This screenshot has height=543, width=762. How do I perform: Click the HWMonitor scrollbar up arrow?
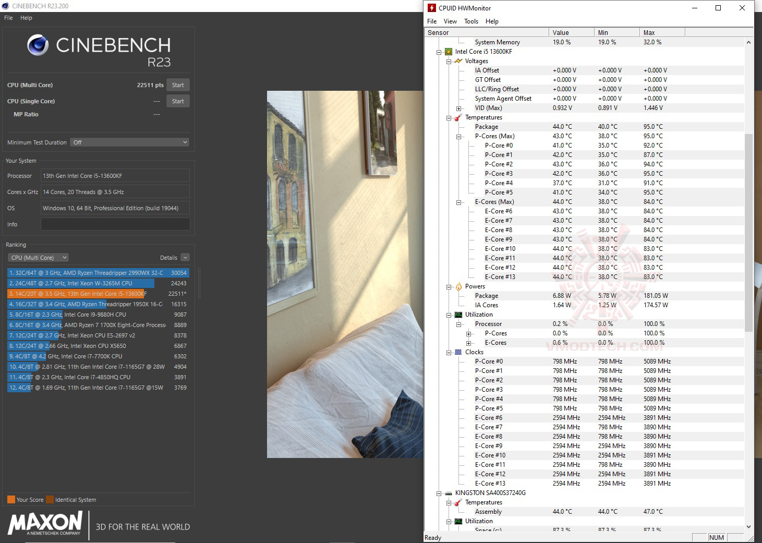[749, 42]
